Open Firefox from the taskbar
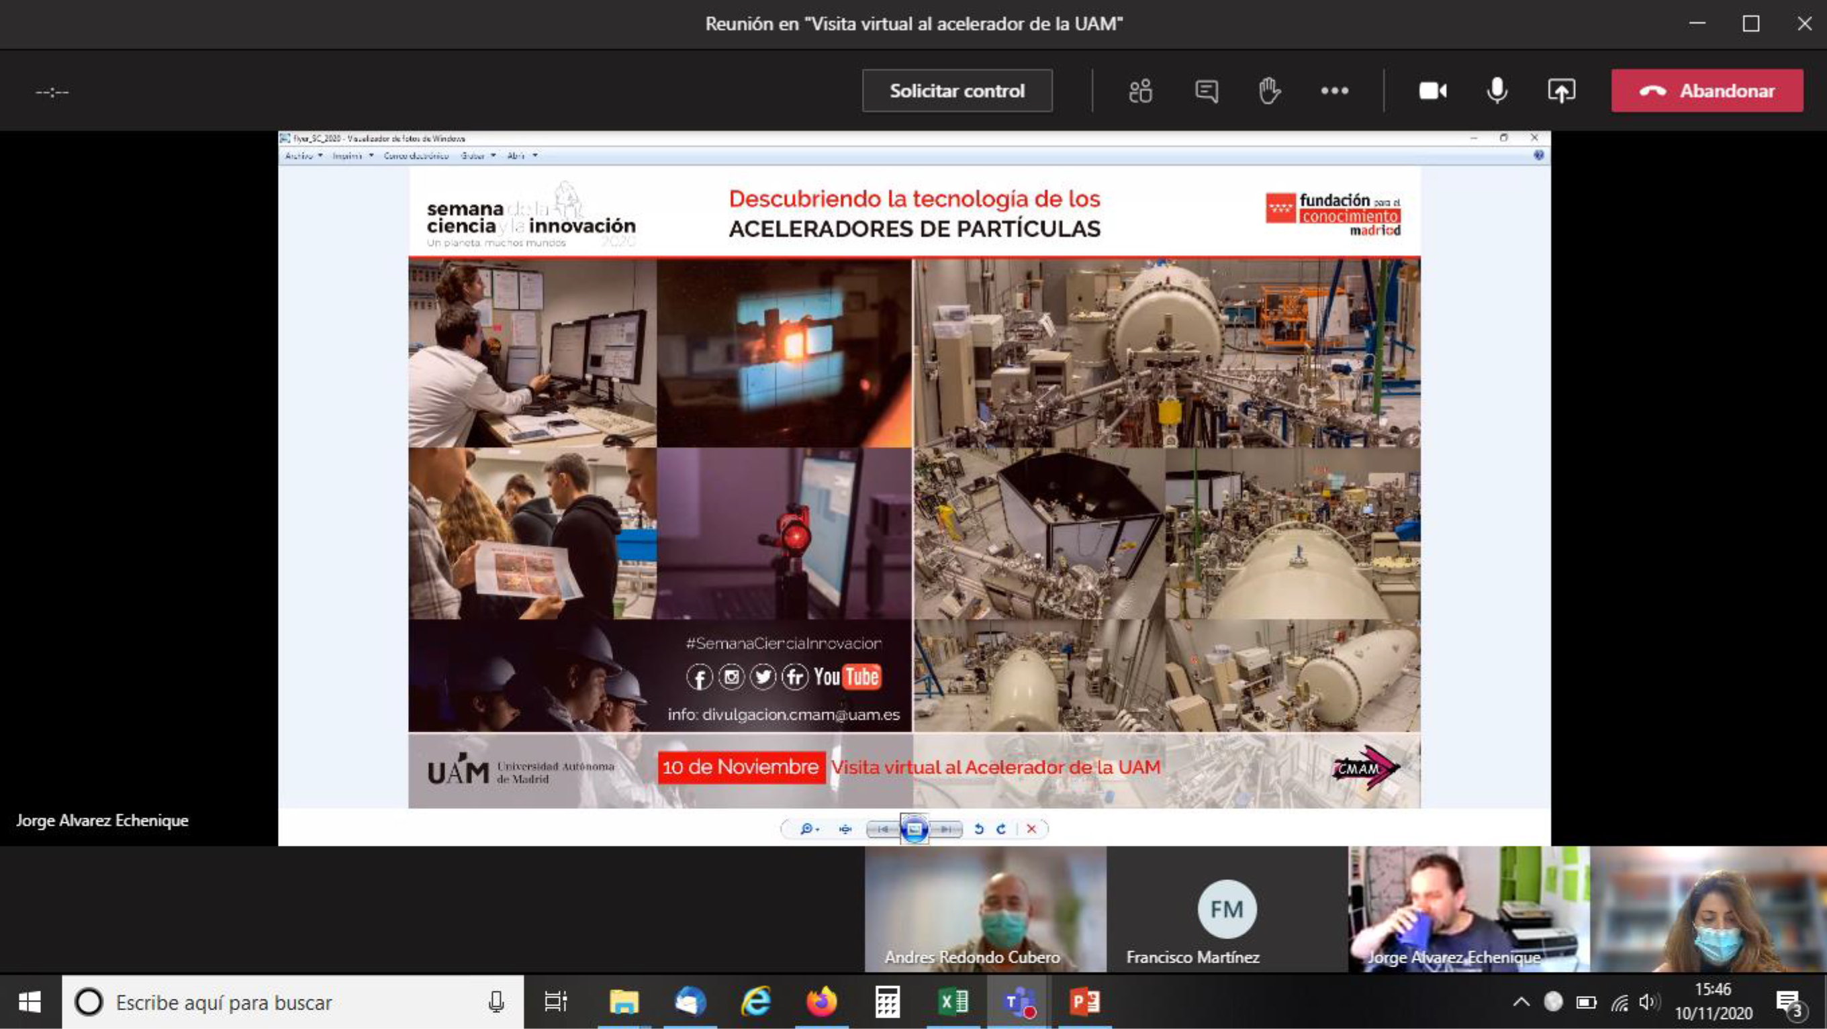This screenshot has width=1827, height=1029. [821, 1001]
